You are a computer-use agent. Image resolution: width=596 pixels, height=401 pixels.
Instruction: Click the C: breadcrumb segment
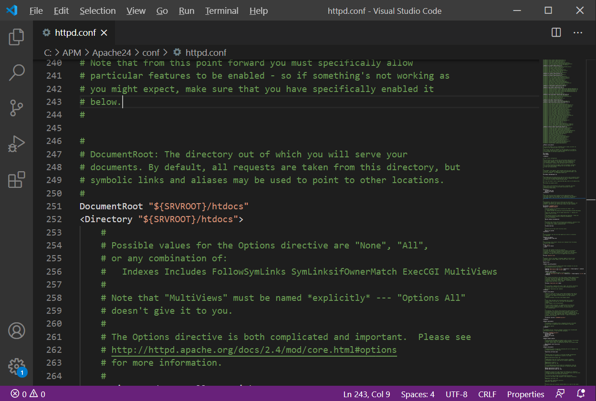point(48,52)
